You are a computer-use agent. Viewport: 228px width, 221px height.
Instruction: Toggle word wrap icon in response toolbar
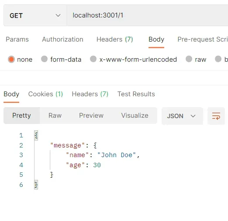coord(216,116)
